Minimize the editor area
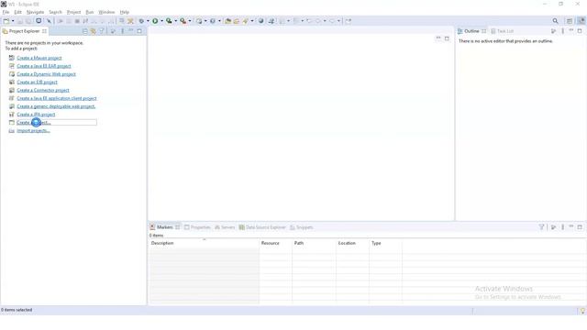Image resolution: width=587 pixels, height=330 pixels. pyautogui.click(x=438, y=38)
